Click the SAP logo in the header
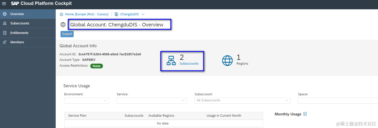This screenshot has height=128, width=378. [15, 4]
